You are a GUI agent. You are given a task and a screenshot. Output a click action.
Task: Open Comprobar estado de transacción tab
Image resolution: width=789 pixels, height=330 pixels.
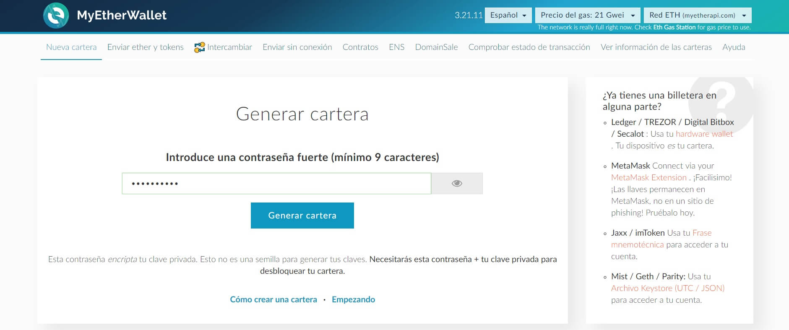click(x=529, y=47)
